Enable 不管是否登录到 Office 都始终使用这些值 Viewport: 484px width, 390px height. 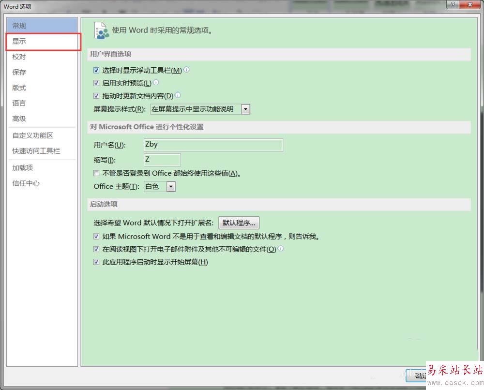tap(96, 173)
